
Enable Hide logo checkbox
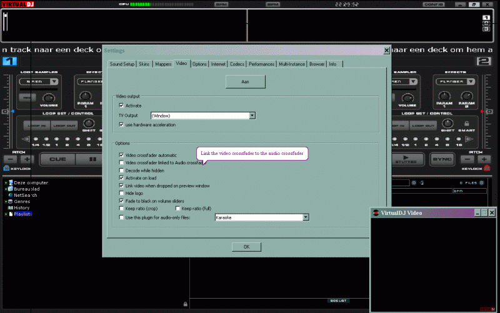[x=121, y=193]
